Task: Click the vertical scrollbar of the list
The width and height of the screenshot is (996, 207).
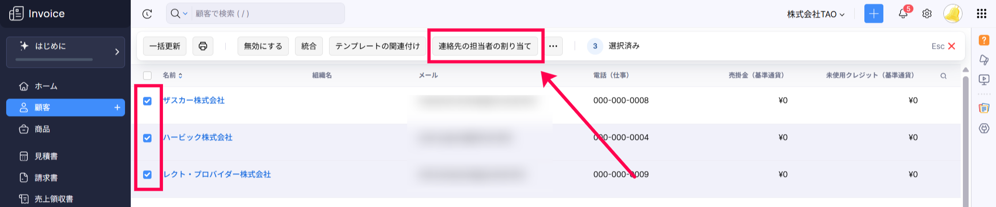Action: (x=966, y=137)
